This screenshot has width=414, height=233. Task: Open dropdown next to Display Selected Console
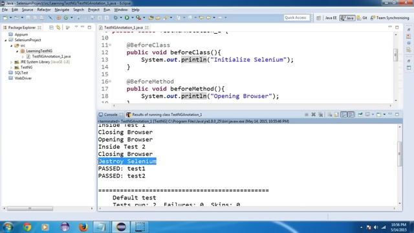click(373, 115)
